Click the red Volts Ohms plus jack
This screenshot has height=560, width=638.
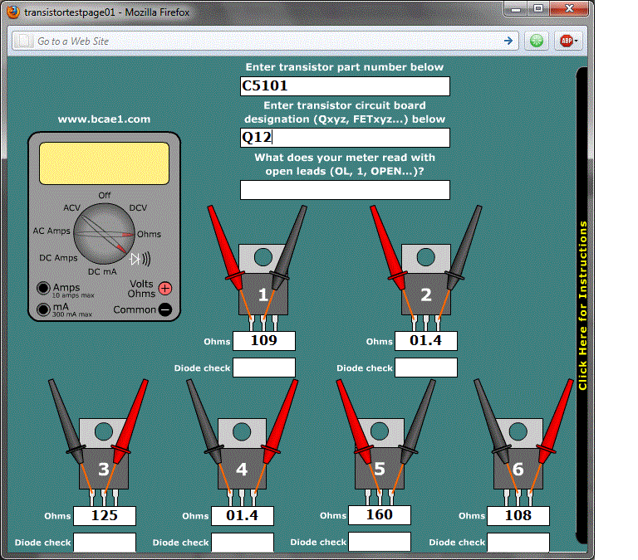(x=165, y=289)
